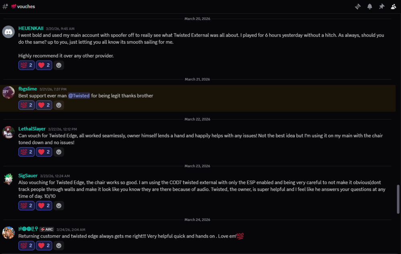
Task: Click the notification bell icon
Action: [x=370, y=6]
